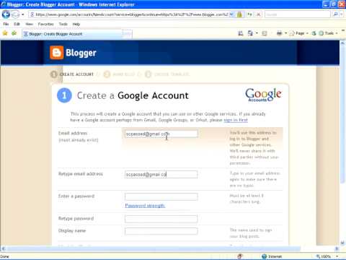Expand the zoom level dropdown arrow

337,256
